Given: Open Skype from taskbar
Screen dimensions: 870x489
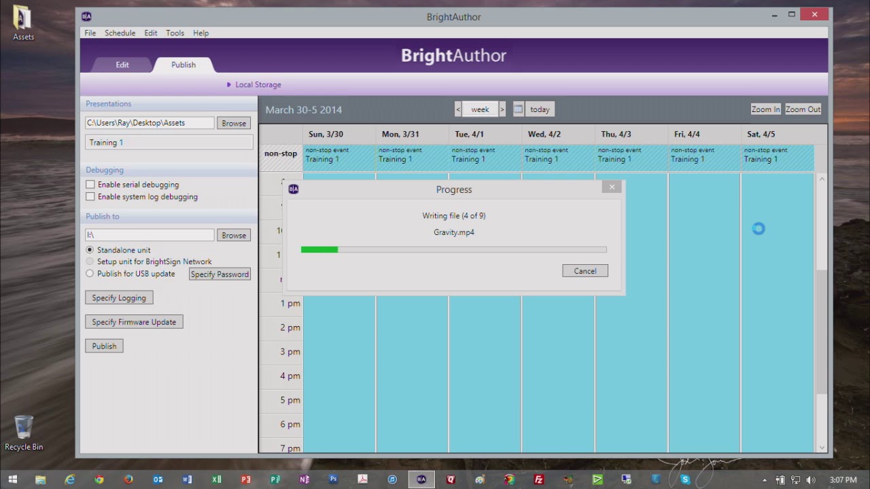Looking at the screenshot, I should pos(685,479).
